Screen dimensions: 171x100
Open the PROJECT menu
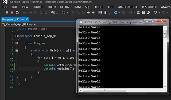38,7
